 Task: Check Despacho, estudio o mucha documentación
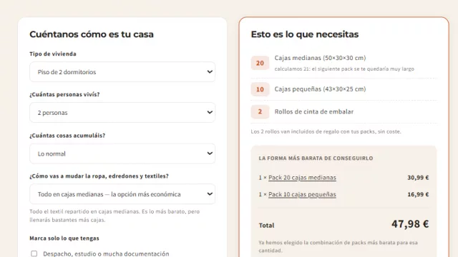click(x=34, y=253)
